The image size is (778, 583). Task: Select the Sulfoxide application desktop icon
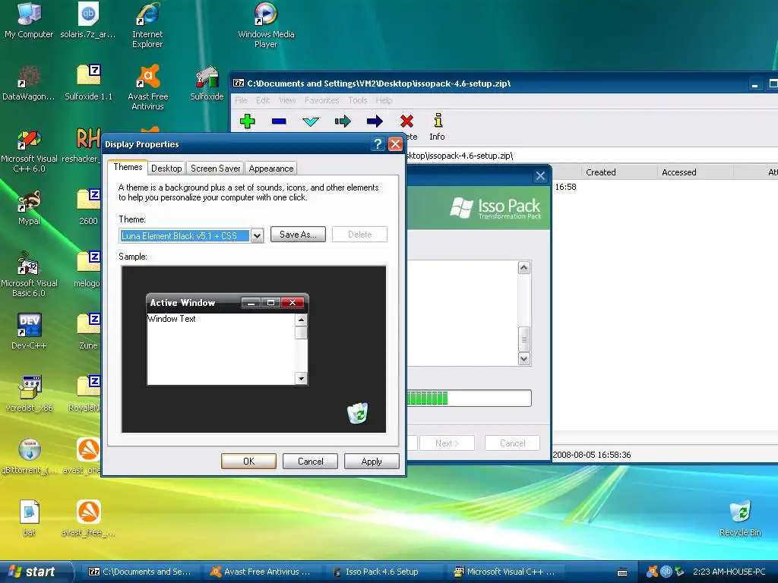tap(207, 82)
